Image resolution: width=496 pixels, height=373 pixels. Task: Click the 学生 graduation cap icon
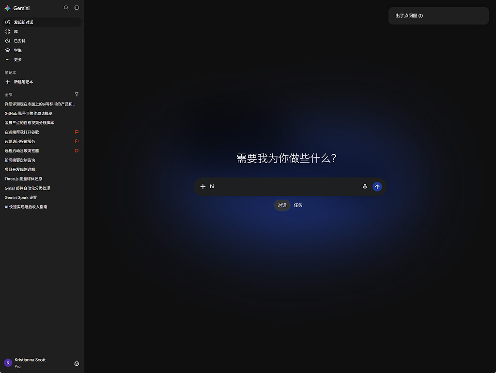tap(8, 50)
